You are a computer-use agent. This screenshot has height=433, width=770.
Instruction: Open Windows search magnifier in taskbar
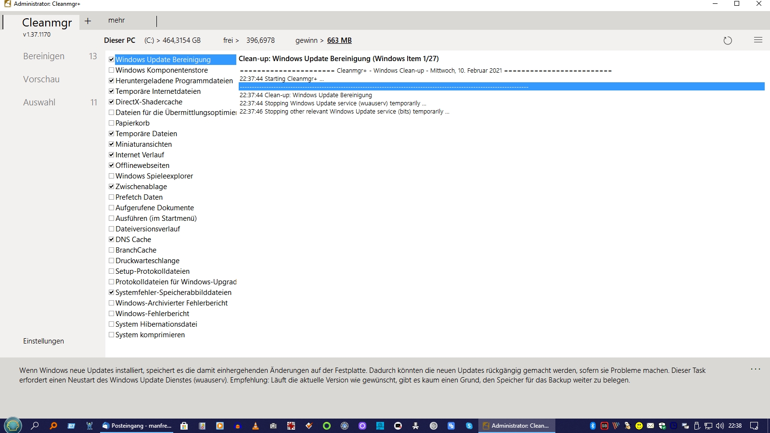click(35, 426)
